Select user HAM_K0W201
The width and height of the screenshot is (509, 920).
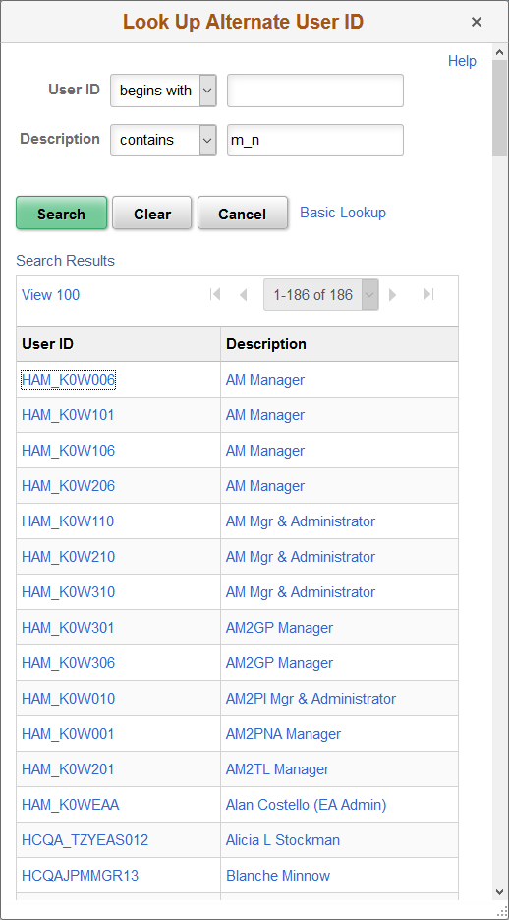tap(68, 768)
